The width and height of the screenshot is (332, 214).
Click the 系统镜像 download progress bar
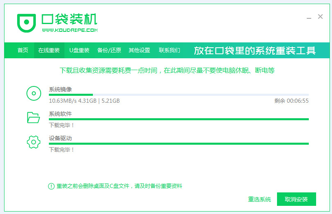pyautogui.click(x=178, y=95)
